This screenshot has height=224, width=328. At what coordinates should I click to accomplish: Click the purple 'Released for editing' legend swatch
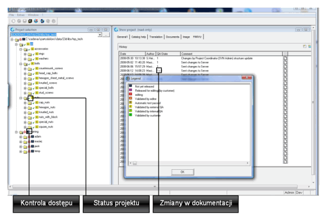[x=131, y=90]
